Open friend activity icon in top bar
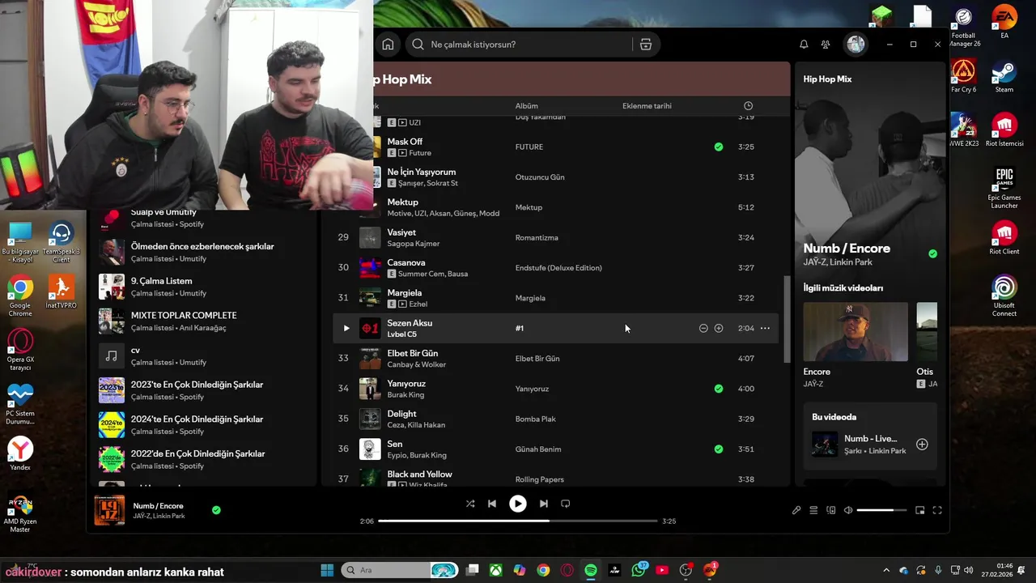 click(x=826, y=45)
